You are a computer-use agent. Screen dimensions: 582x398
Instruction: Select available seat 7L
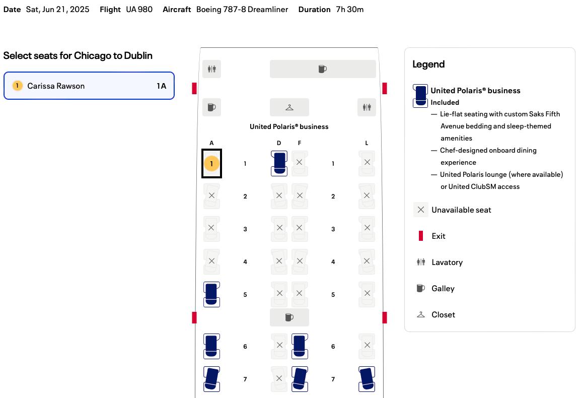point(367,379)
